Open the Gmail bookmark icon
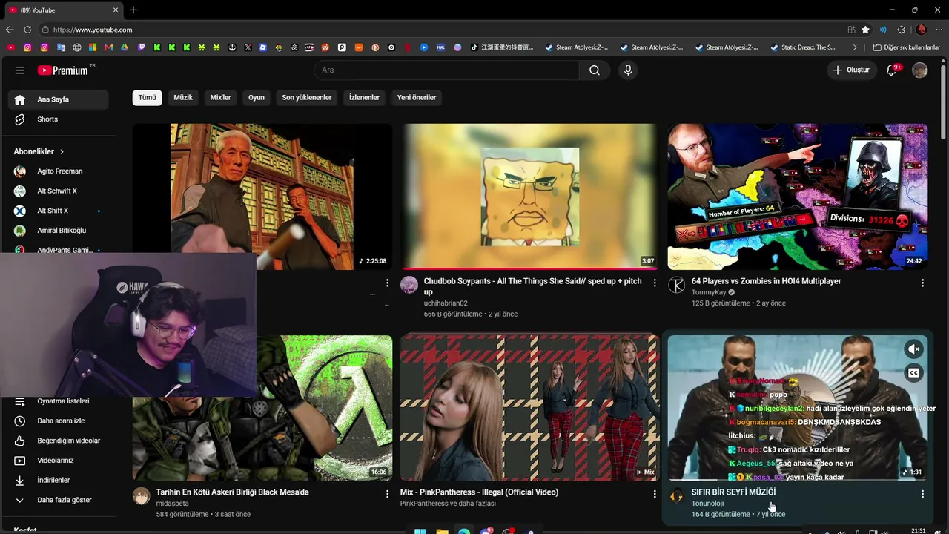The height and width of the screenshot is (534, 949). (109, 47)
